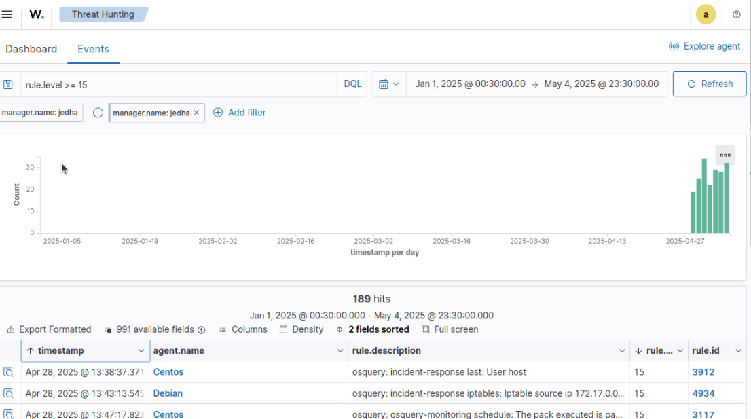This screenshot has height=419, width=751.
Task: Focus the rule.level >= 15 query field
Action: (x=180, y=85)
